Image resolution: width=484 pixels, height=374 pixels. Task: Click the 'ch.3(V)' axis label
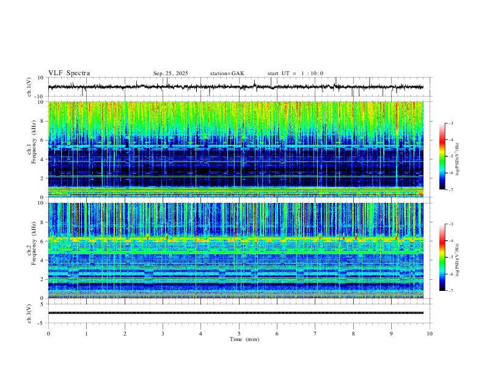[29, 313]
